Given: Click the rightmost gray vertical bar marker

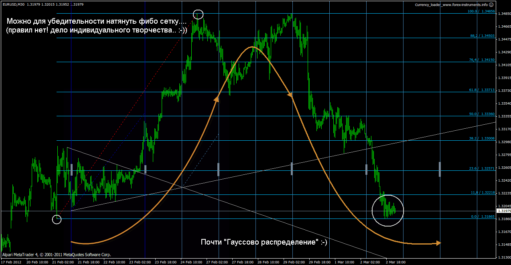Looking at the screenshot, I should (x=440, y=169).
